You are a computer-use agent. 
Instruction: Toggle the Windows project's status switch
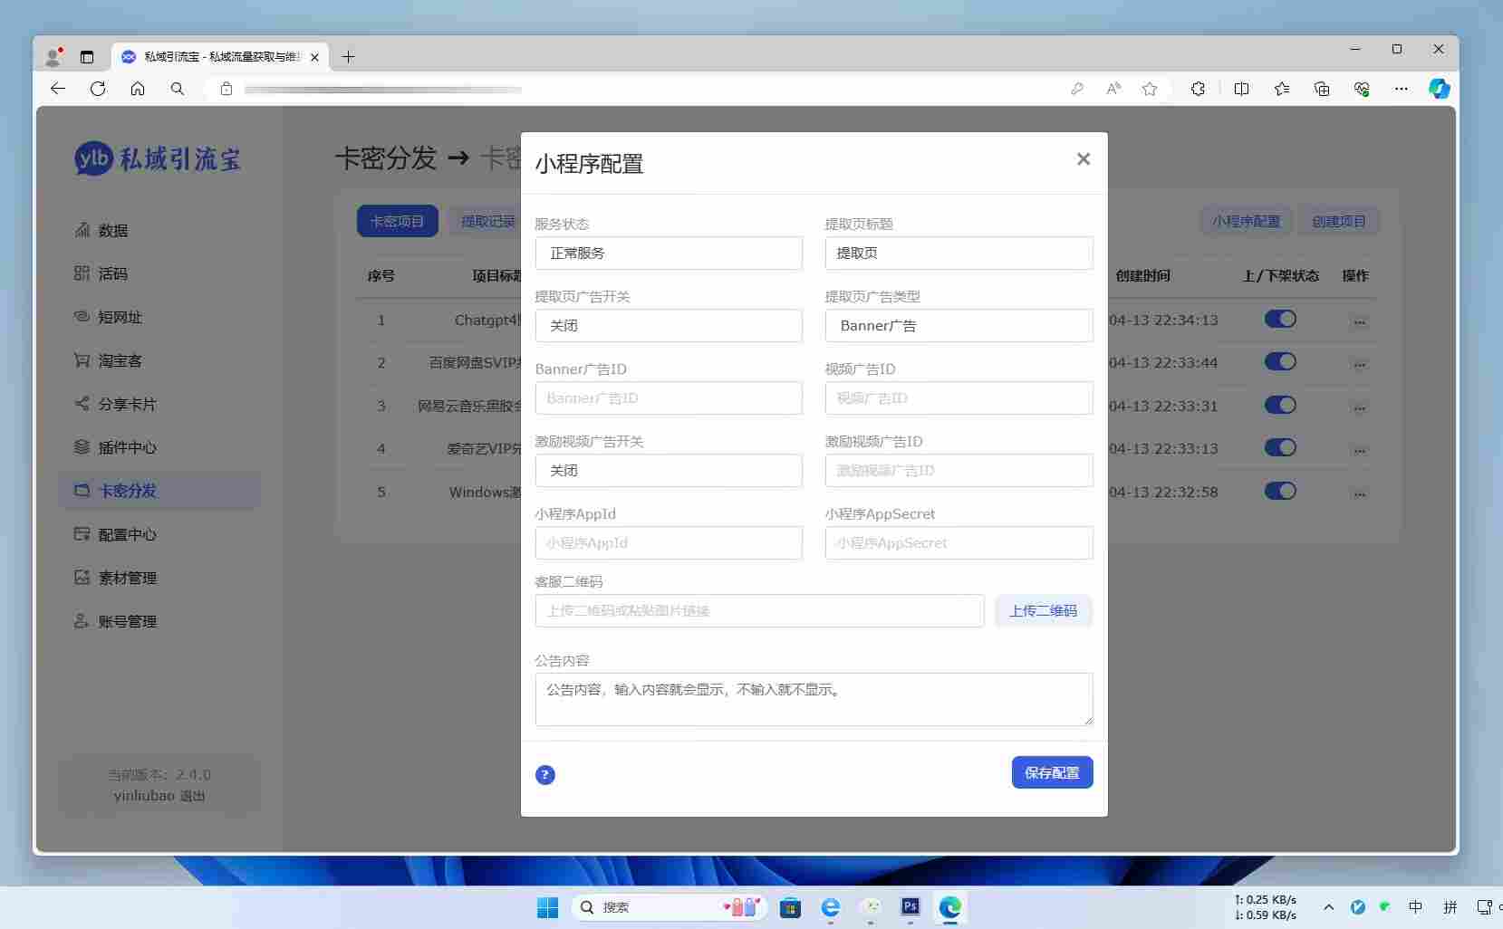tap(1280, 491)
